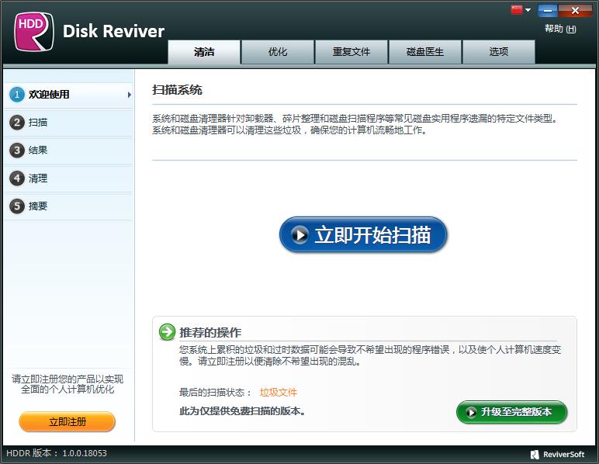Click the China flag language icon
The image size is (599, 464).
coord(517,10)
